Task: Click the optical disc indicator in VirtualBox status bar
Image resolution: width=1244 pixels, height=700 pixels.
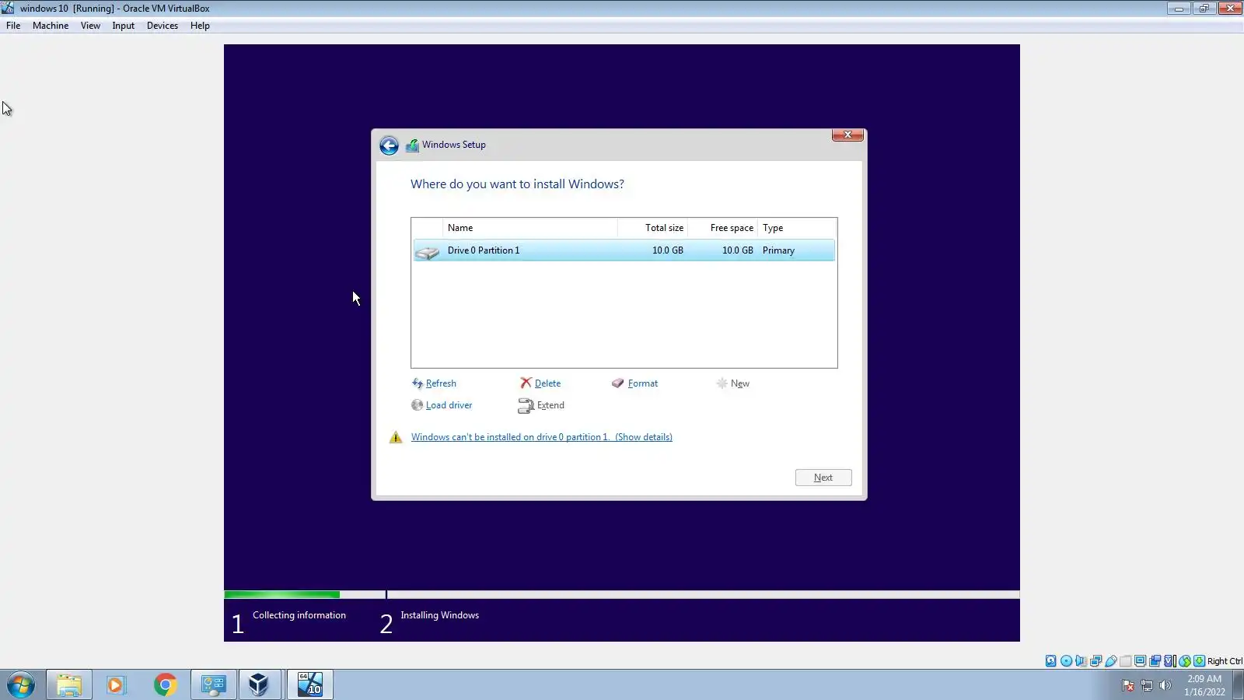Action: 1066,661
